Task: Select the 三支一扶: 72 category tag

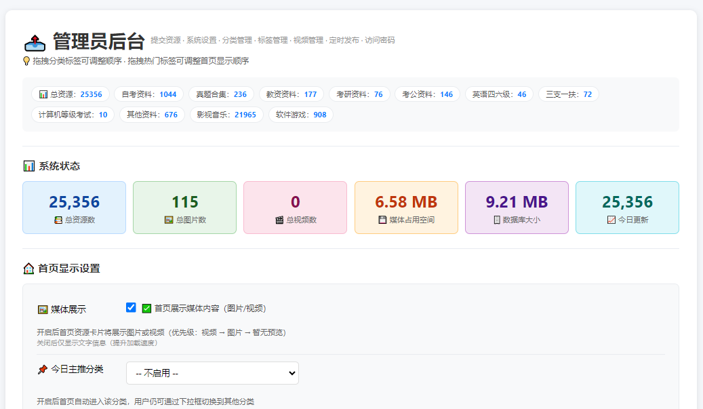Action: pos(569,94)
